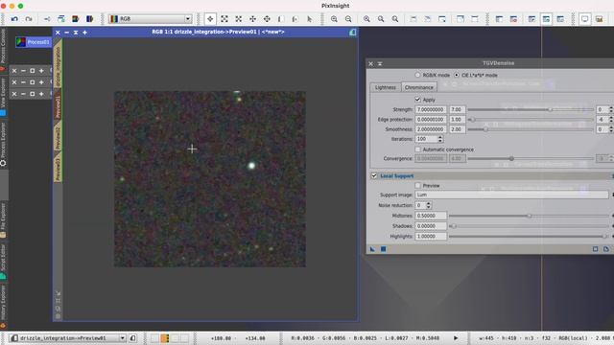
Task: Open drizzle_integration->Preview01 view selector dropdown
Action: tap(68, 338)
